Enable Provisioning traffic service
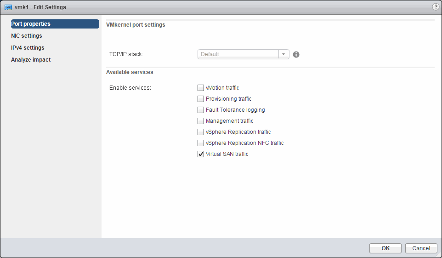 tap(201, 99)
